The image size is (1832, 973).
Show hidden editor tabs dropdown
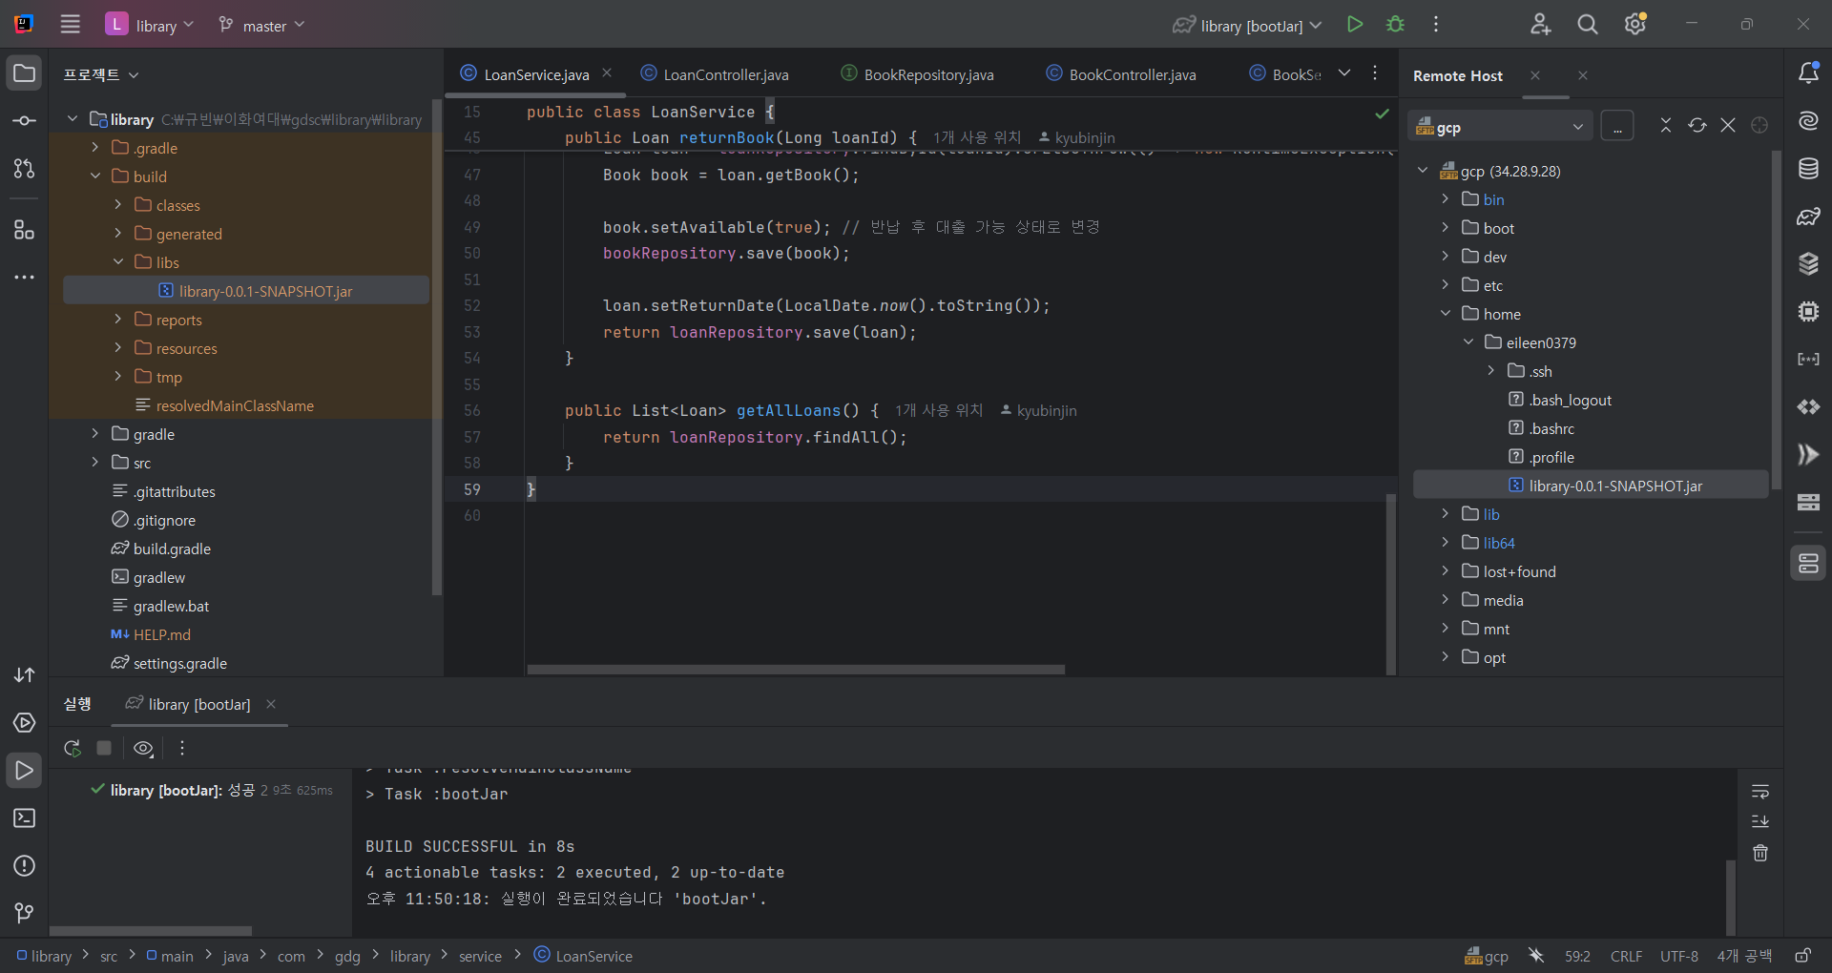pos(1343,73)
